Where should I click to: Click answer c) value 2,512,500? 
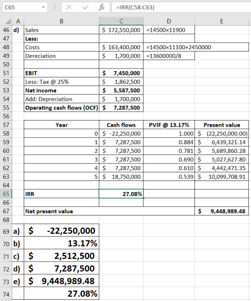click(61, 256)
